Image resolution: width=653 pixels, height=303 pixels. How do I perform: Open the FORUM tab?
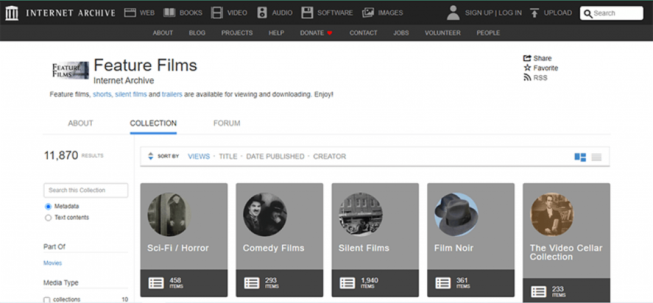pyautogui.click(x=227, y=123)
